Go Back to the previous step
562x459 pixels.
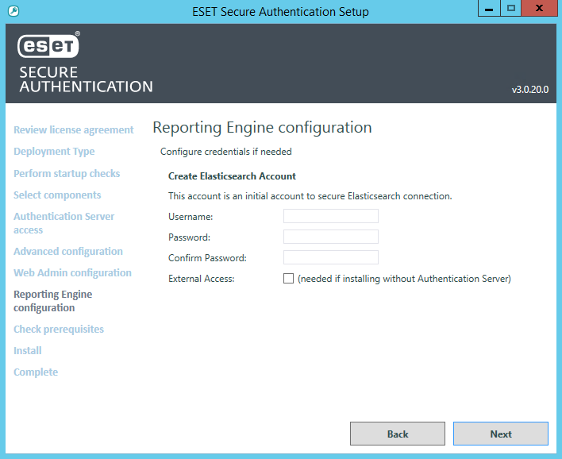397,434
